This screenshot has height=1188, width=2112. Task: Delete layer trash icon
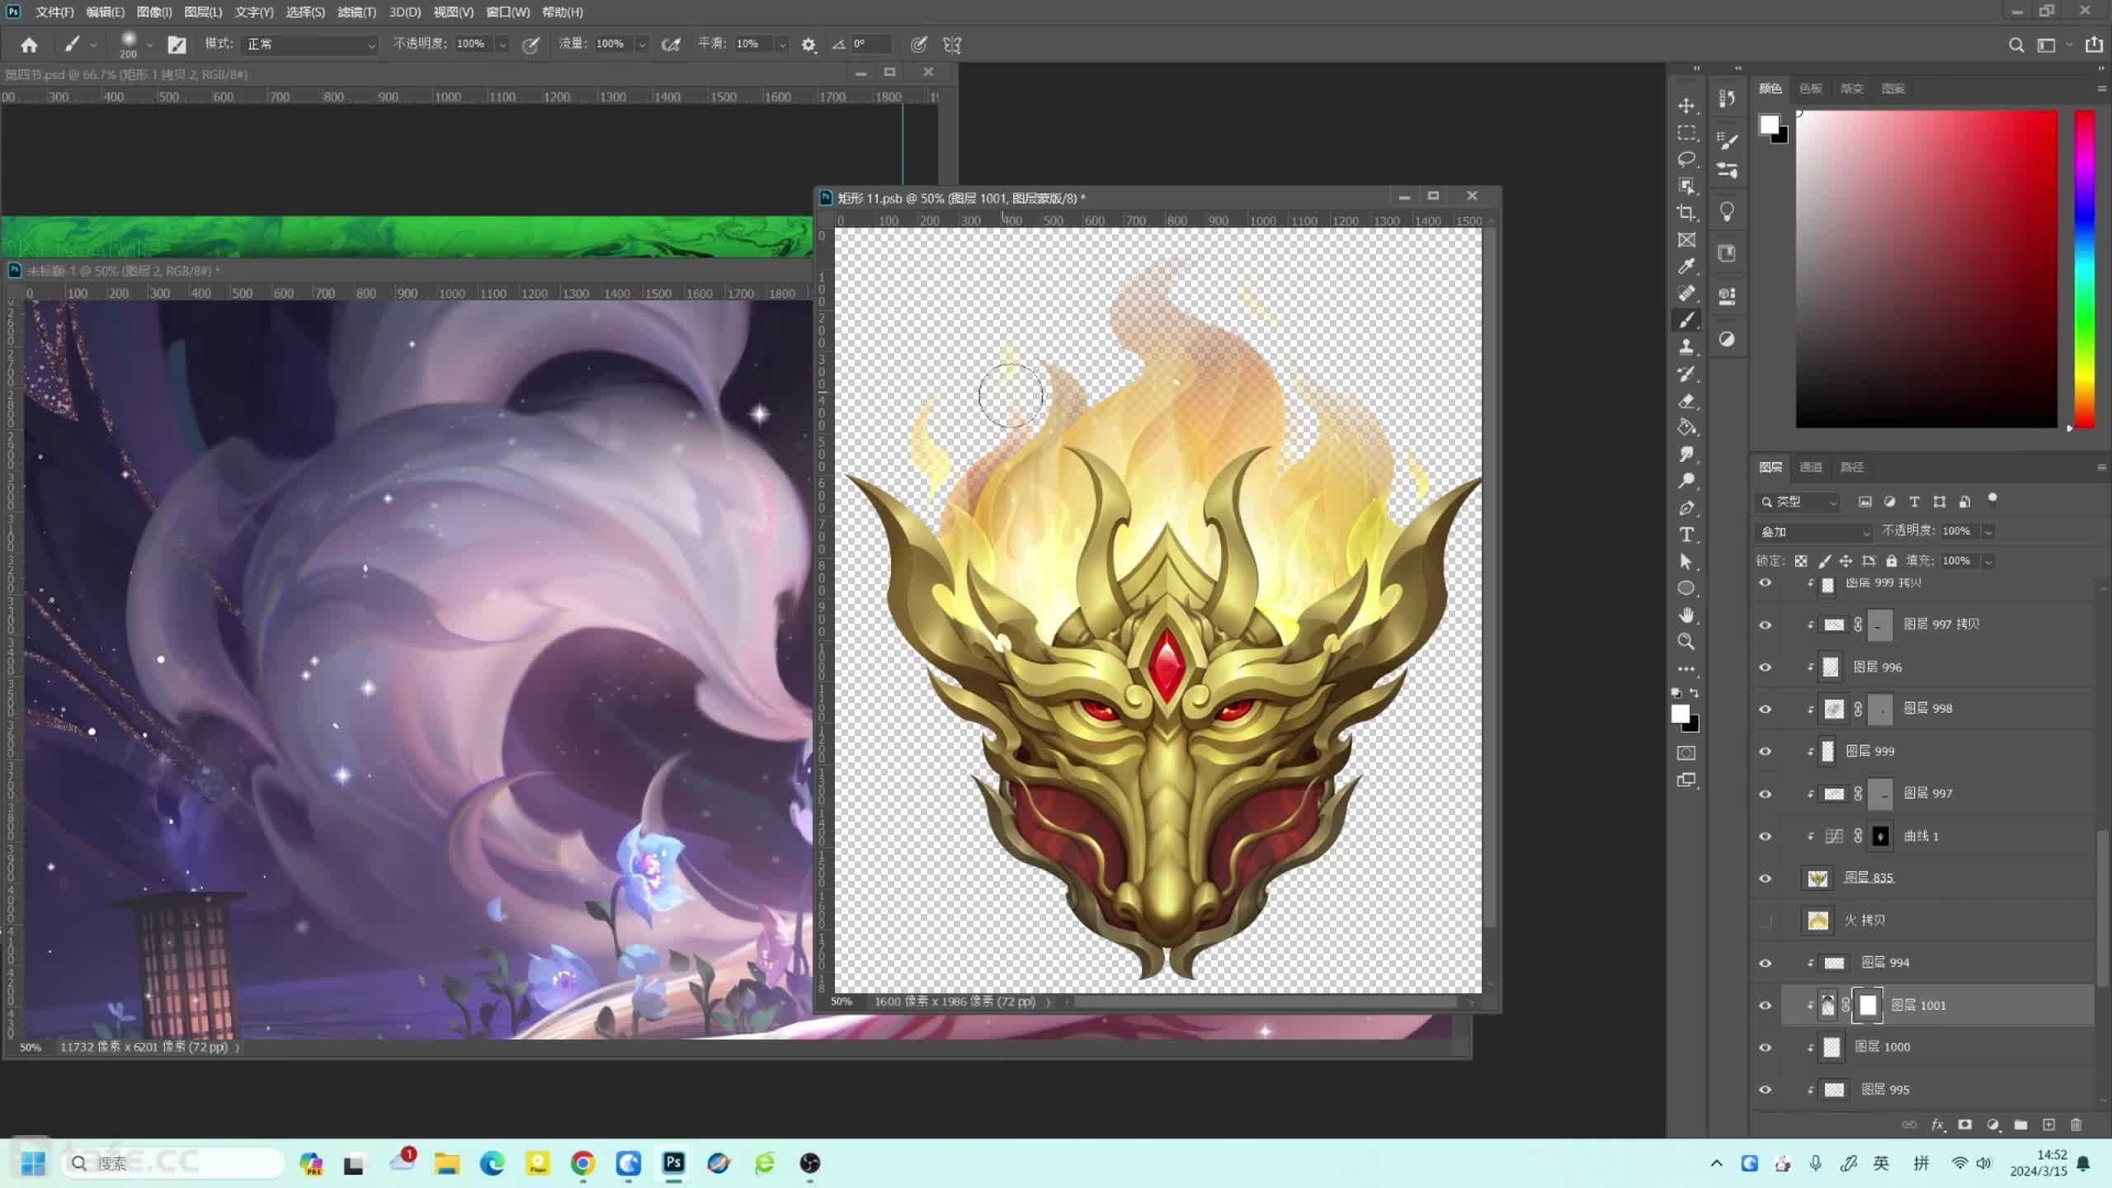pyautogui.click(x=2077, y=1124)
